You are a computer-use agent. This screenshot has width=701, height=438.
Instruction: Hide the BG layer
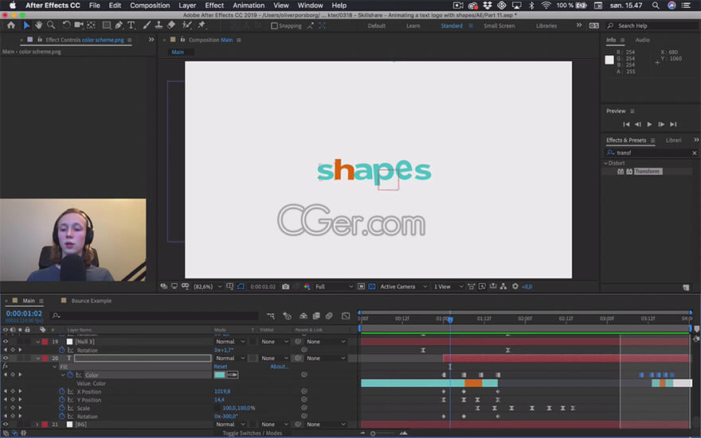pyautogui.click(x=6, y=424)
